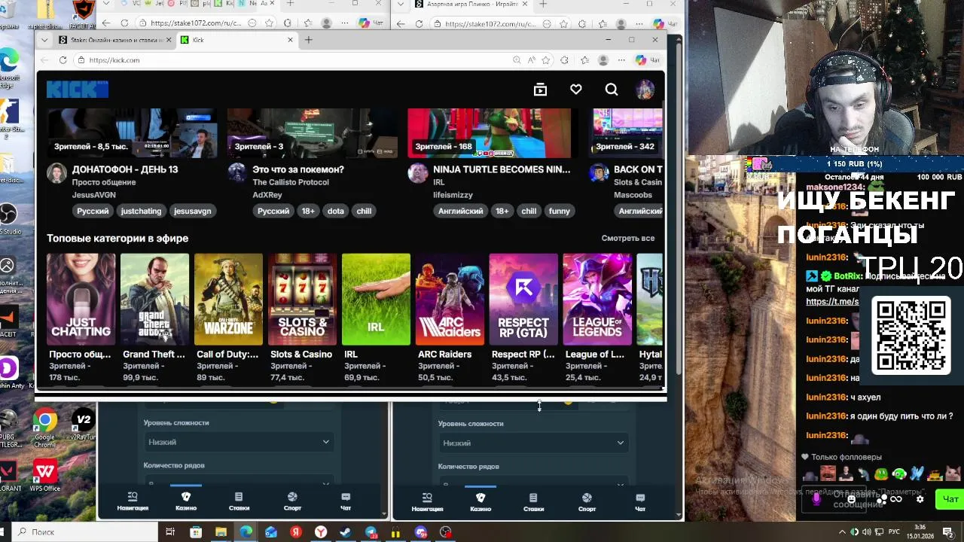Image resolution: width=964 pixels, height=542 pixels.
Task: Open Just Chatting category thumbnail
Action: pos(81,299)
